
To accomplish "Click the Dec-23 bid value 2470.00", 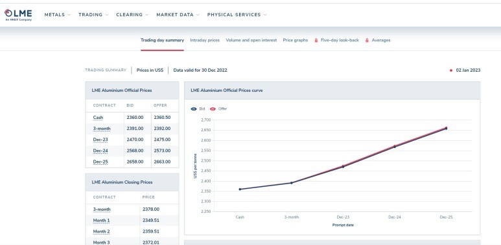I will click(x=135, y=140).
